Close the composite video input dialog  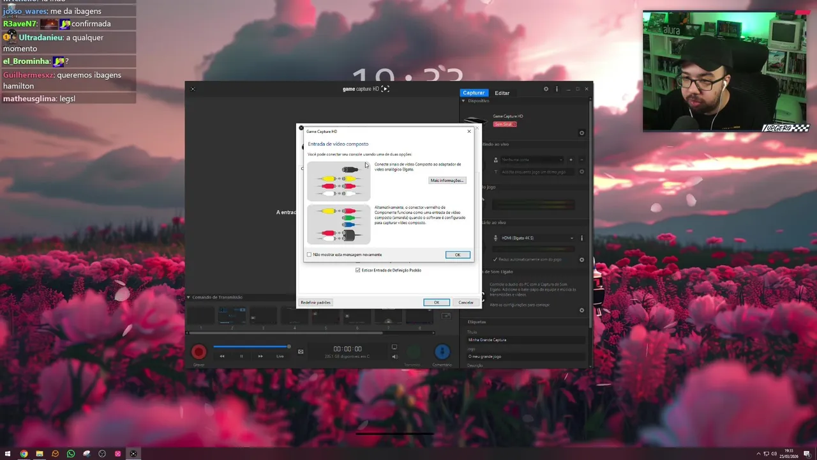click(469, 131)
